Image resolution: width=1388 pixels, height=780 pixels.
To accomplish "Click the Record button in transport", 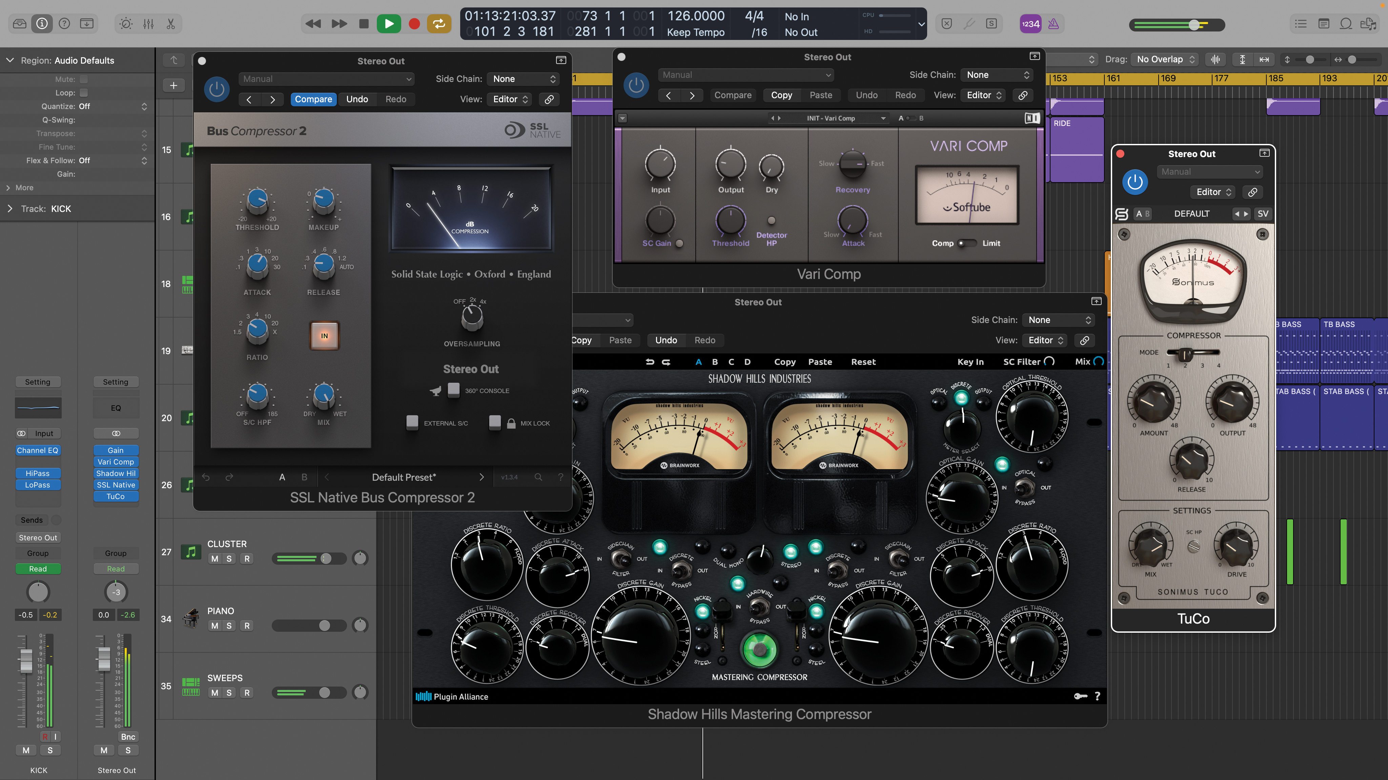I will click(414, 24).
